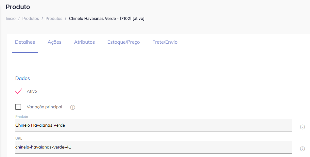Click info icon next to Variação principal

point(73,107)
